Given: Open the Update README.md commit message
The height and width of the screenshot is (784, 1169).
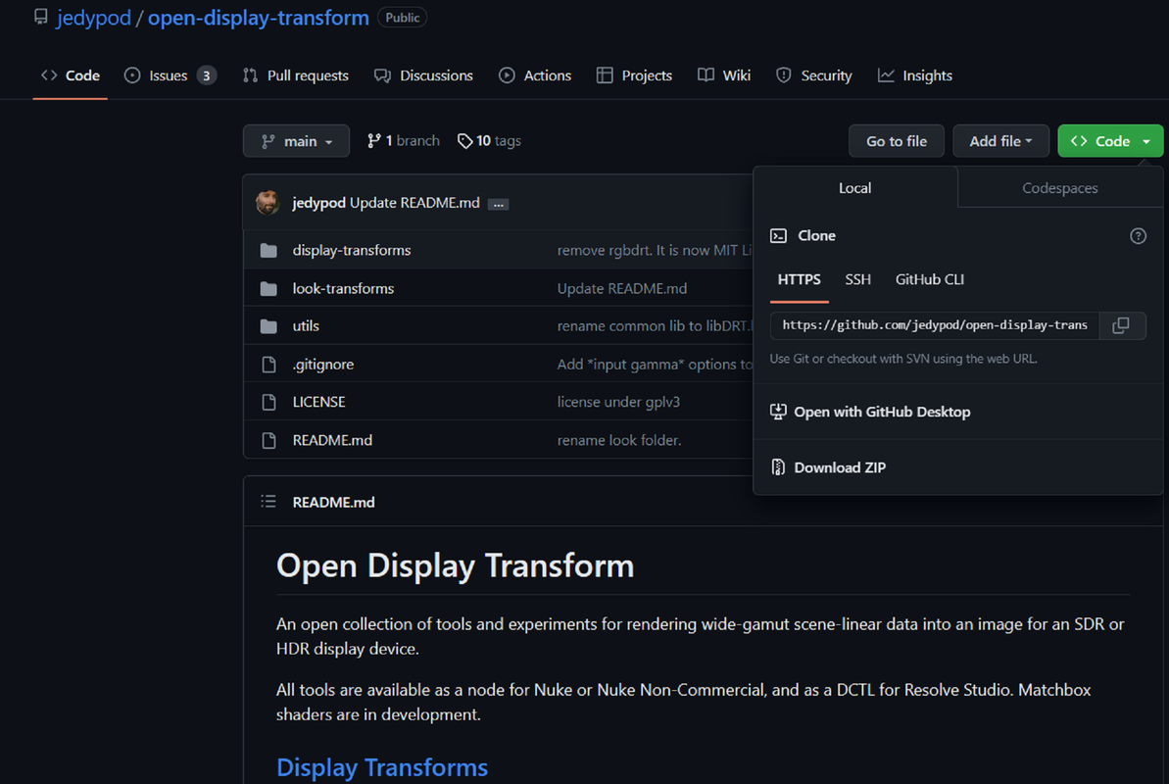Looking at the screenshot, I should [414, 203].
